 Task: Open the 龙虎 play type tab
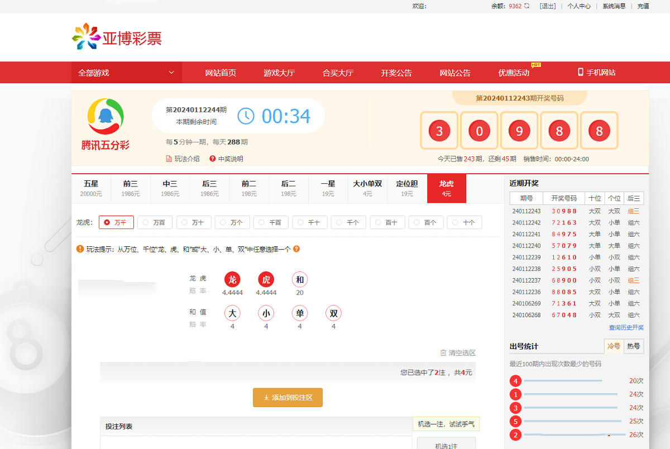[x=447, y=189]
